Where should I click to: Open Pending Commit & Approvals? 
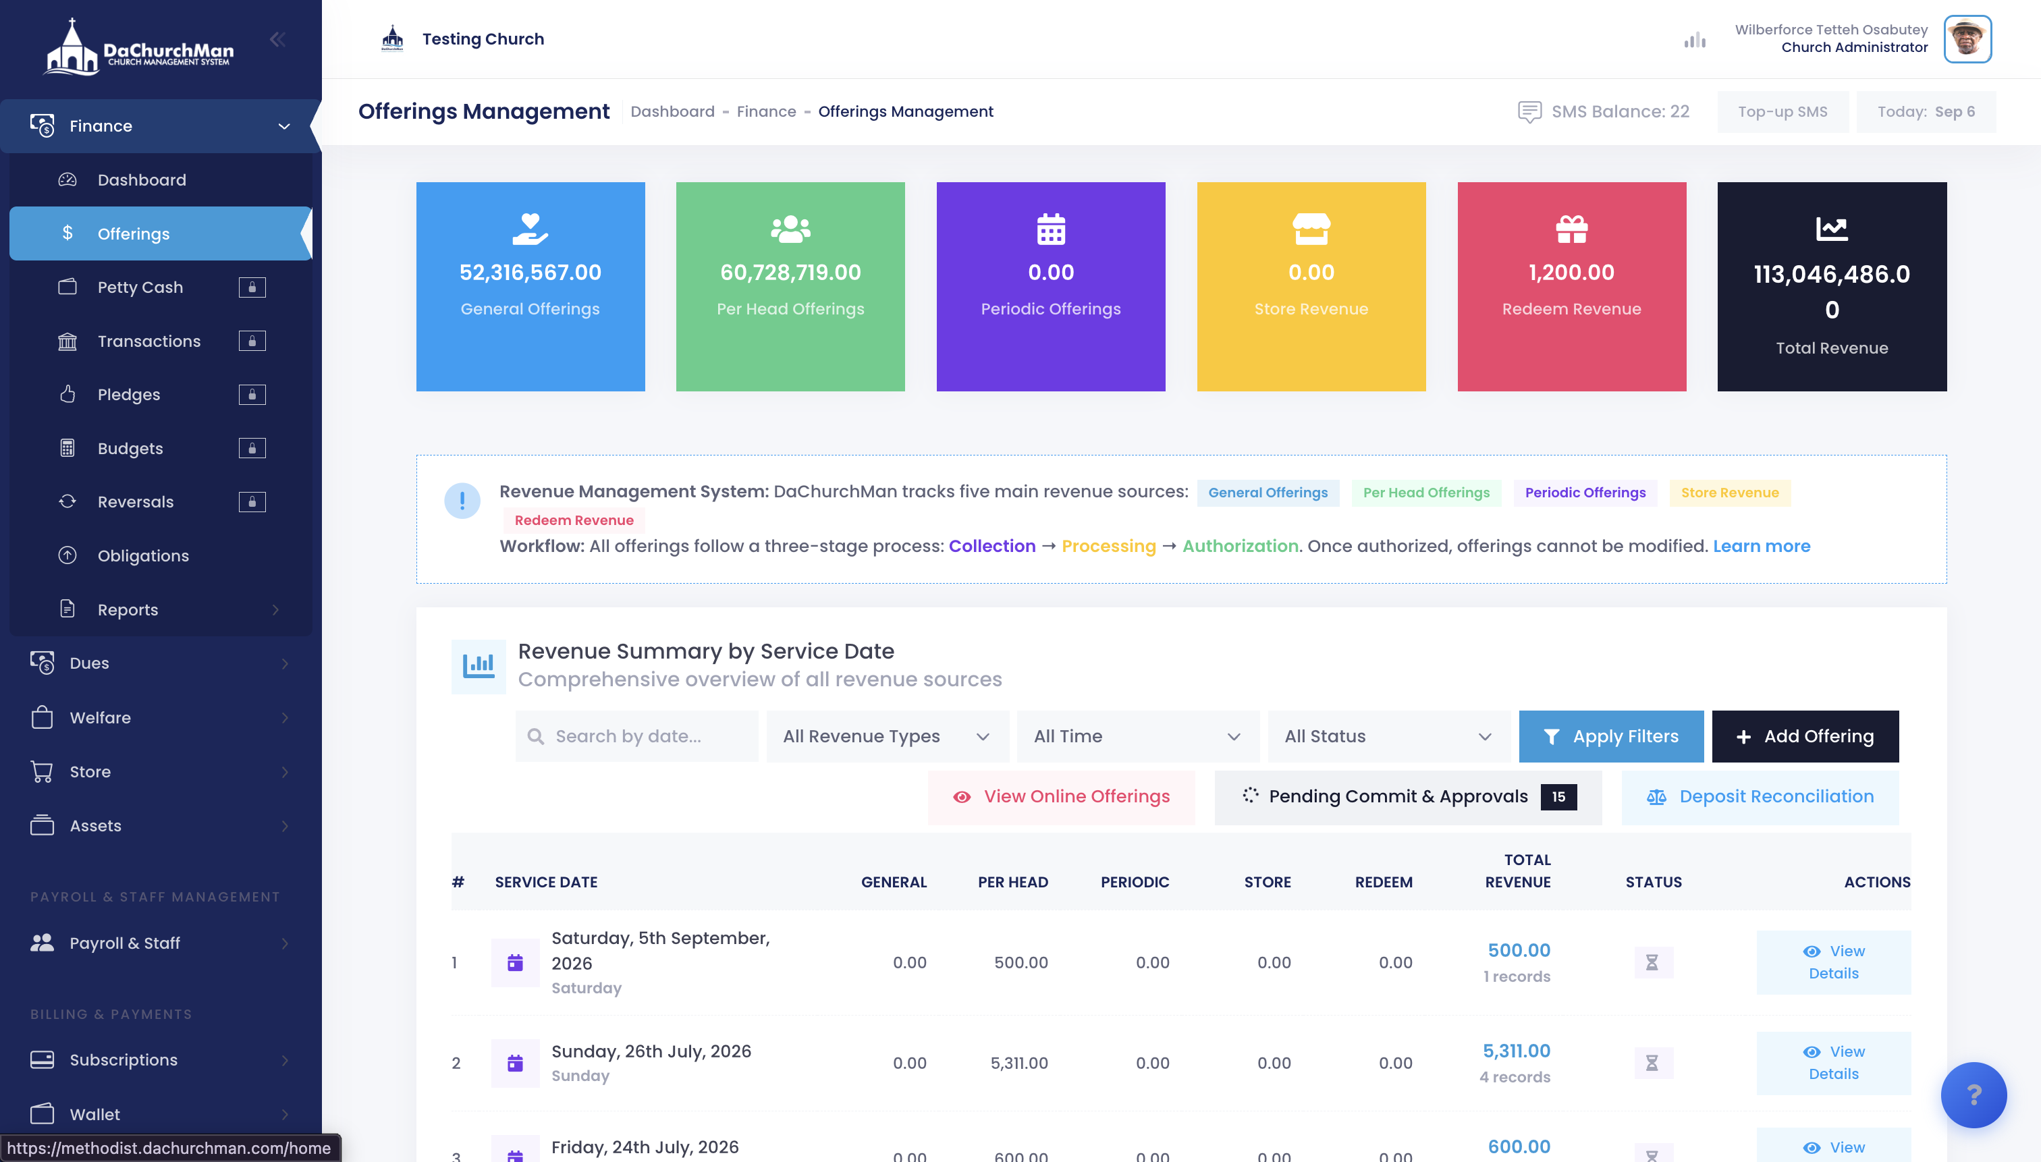[x=1408, y=796]
